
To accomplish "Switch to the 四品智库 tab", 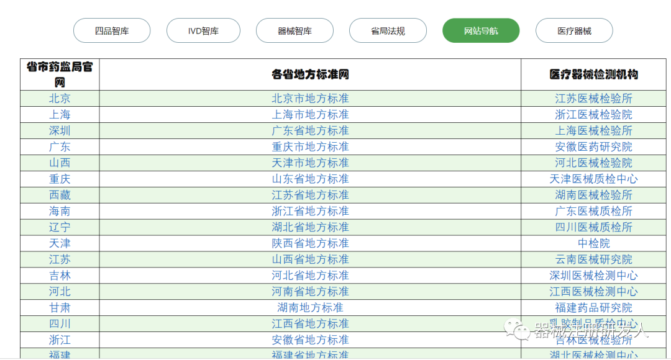I will click(112, 30).
